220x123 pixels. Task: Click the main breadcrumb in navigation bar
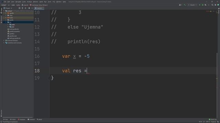pyautogui.click(x=13, y=5)
